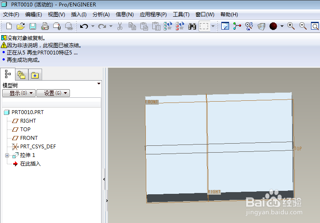Open the 应用程序(P) menu

[x=153, y=15]
